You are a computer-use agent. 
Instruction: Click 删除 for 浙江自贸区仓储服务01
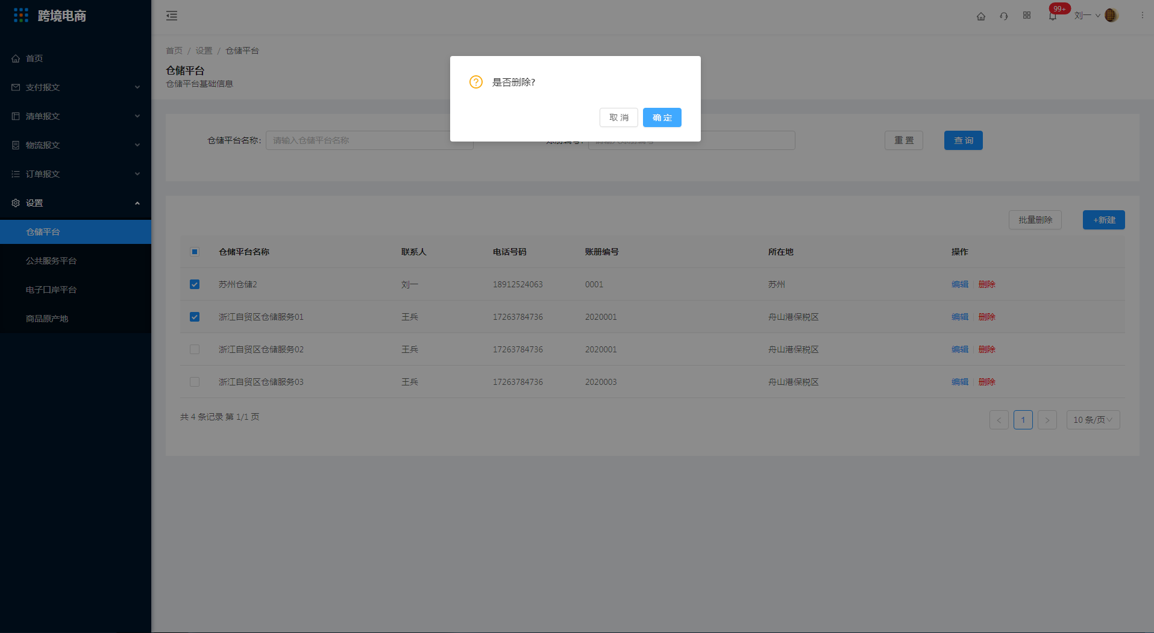click(987, 317)
